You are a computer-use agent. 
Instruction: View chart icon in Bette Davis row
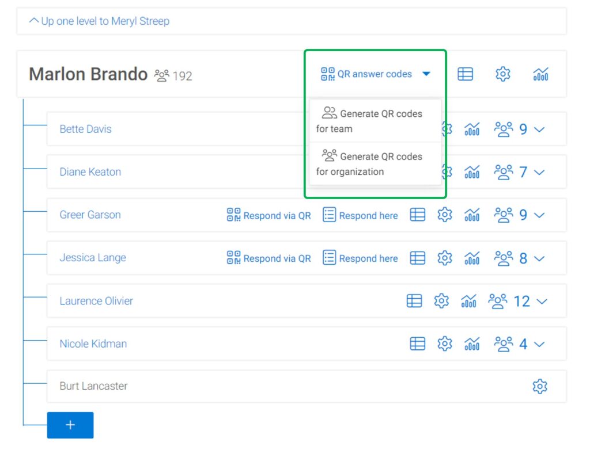click(472, 129)
